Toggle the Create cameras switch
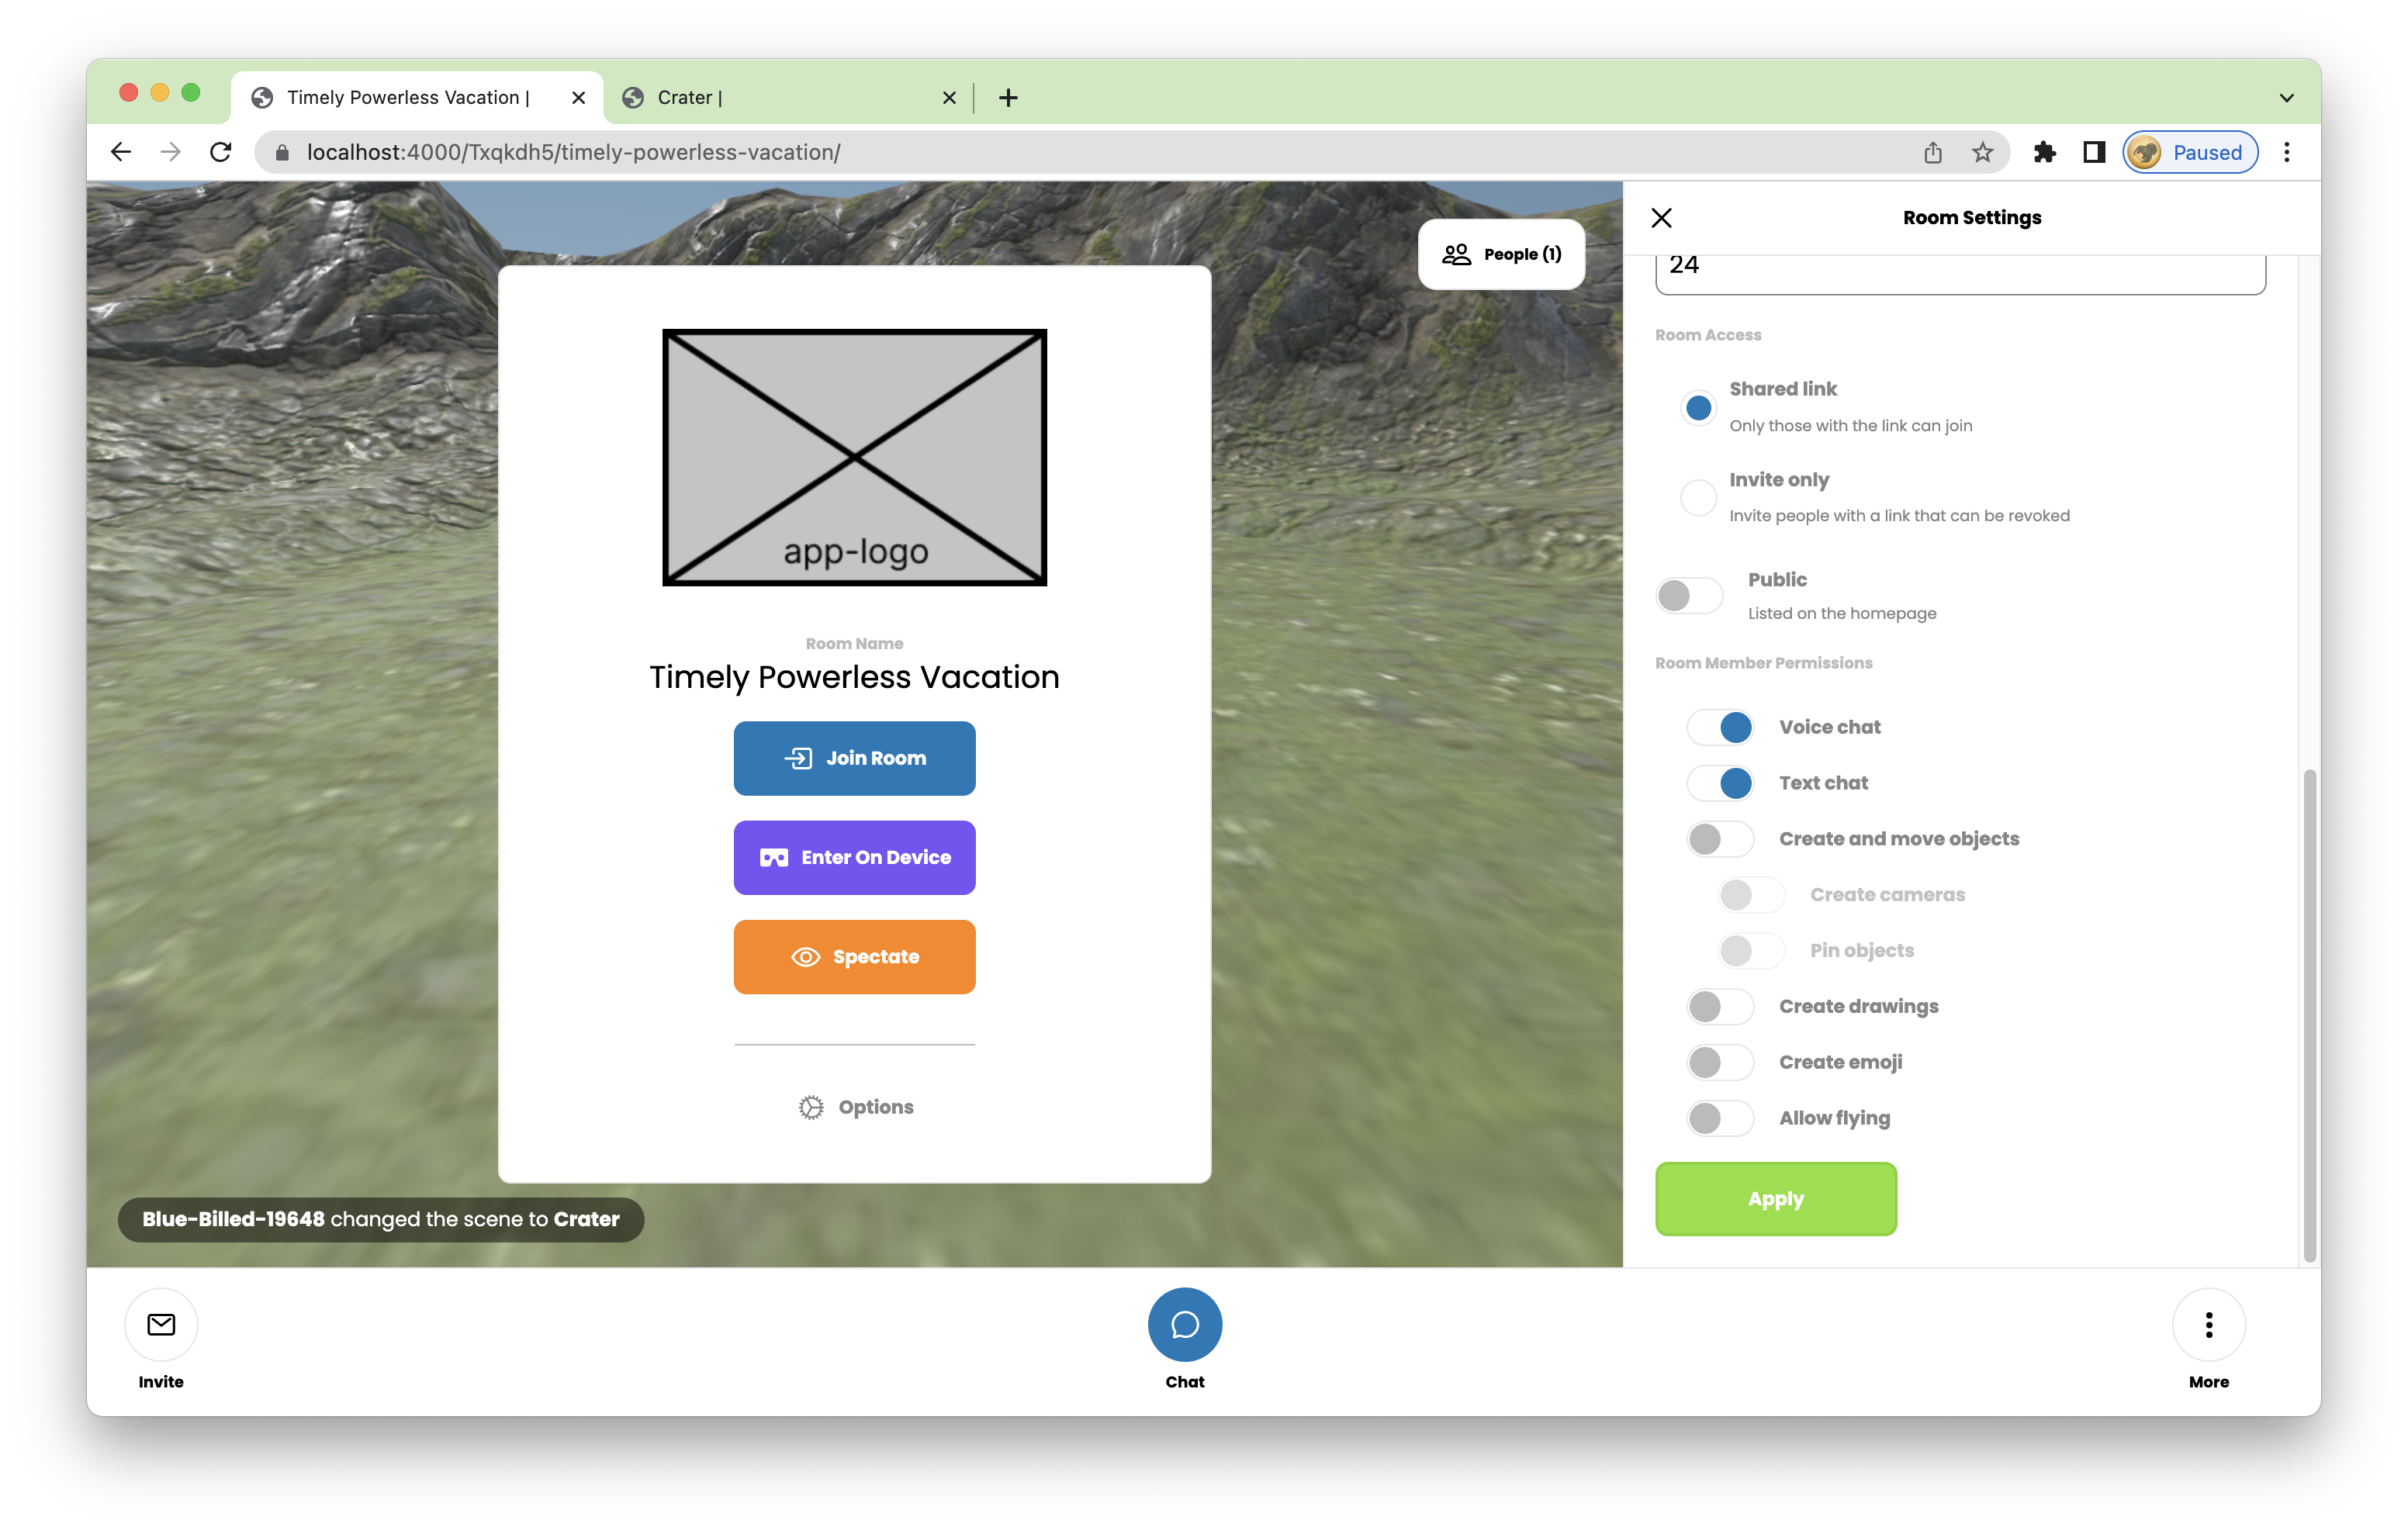 pos(1751,895)
